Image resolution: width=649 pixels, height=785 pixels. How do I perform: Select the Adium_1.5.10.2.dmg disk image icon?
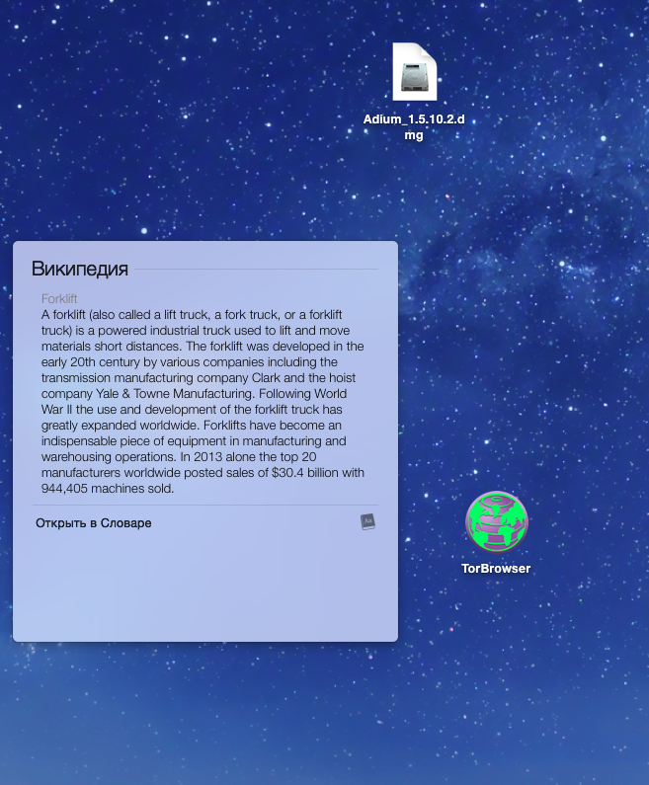[x=415, y=72]
